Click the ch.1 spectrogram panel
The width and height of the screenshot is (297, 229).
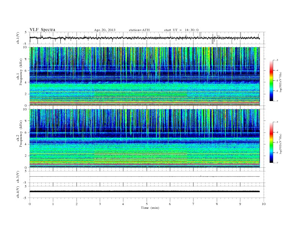click(144, 76)
